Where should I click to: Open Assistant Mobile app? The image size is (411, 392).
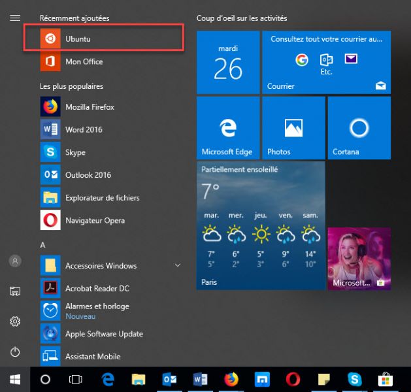(x=111, y=356)
